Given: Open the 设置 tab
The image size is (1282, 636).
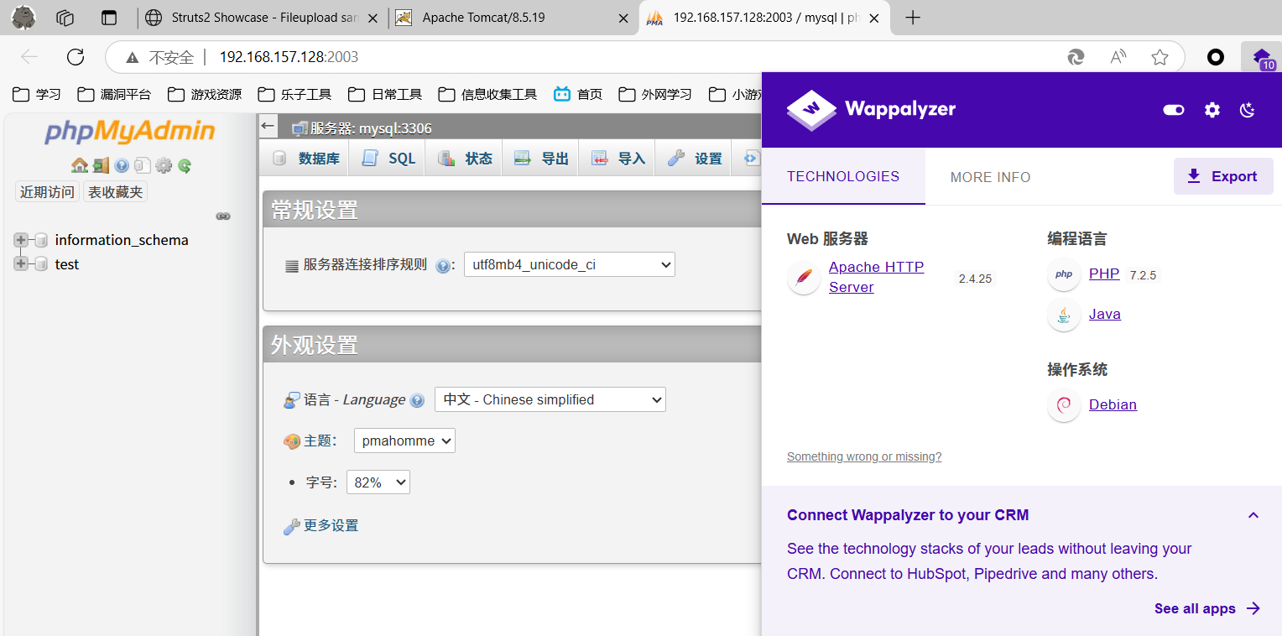Looking at the screenshot, I should 694,158.
